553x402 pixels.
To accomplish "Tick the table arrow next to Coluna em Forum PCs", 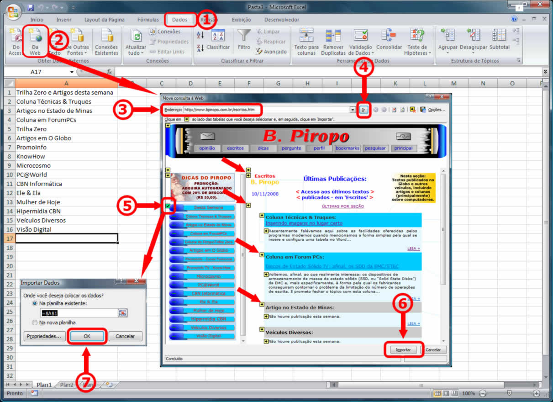I will (262, 255).
